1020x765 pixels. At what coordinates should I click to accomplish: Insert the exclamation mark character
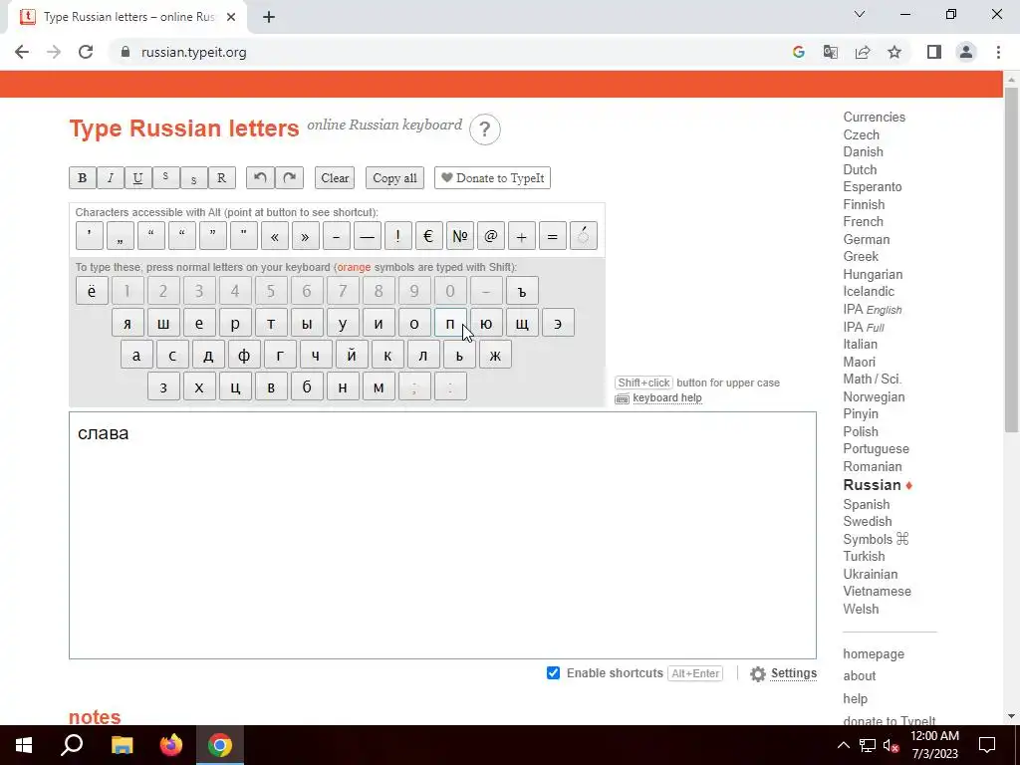tap(398, 236)
